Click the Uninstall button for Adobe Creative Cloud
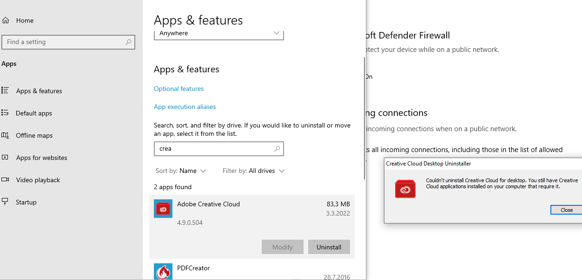Screen dimensions: 582x280 point(329,247)
